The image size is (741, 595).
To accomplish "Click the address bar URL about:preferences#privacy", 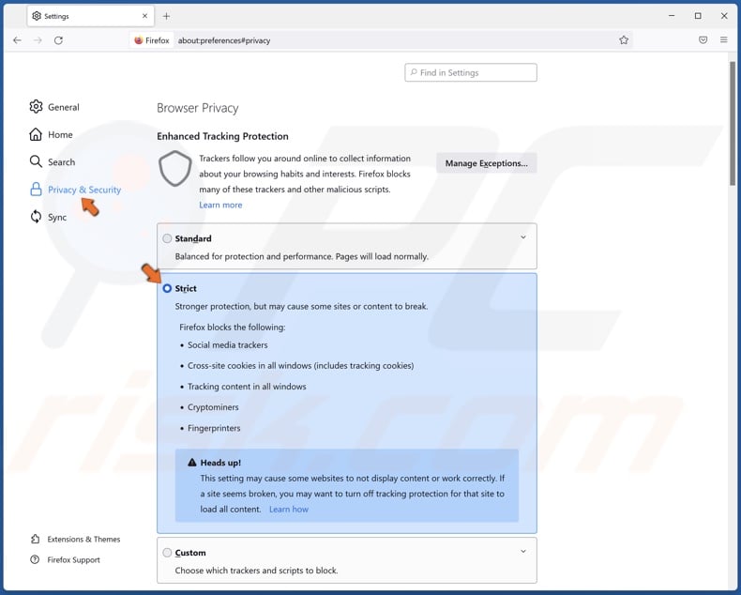I will point(224,40).
